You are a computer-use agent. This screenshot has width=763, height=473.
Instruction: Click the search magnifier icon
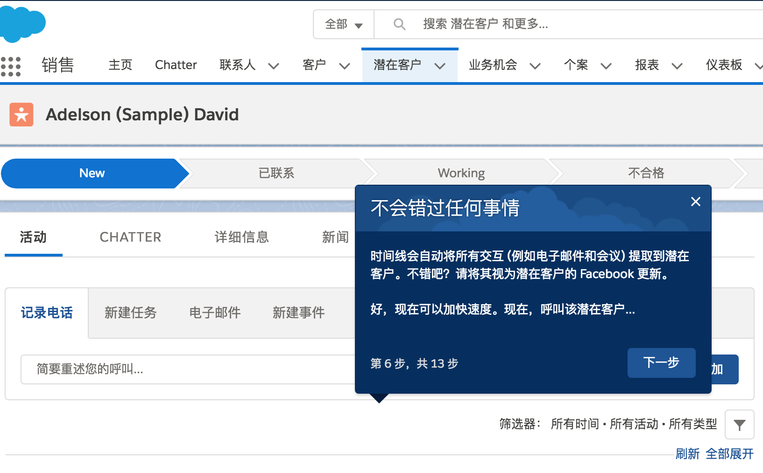[x=399, y=24]
